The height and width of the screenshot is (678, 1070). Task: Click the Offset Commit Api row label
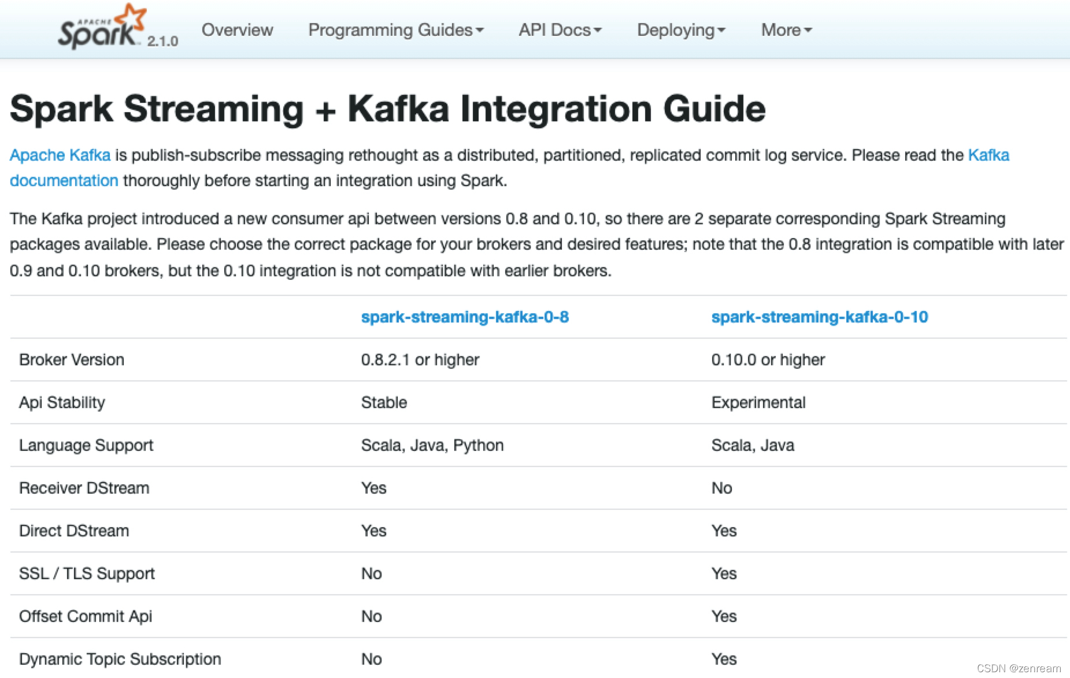[x=86, y=616]
